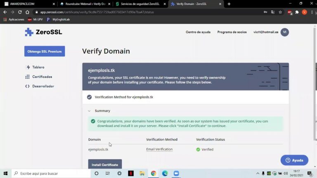317x178 pixels.
Task: Open Programa de socios link
Action: point(232,32)
